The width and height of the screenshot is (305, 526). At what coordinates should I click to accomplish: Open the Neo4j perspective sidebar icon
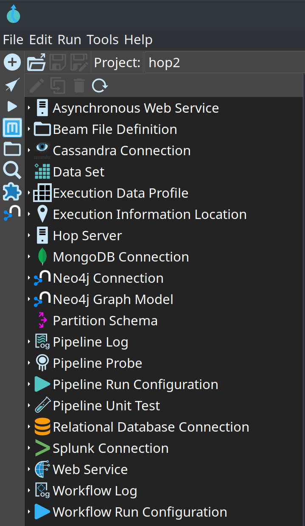point(12,213)
